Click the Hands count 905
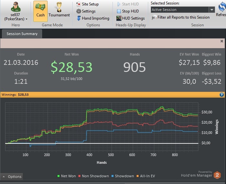The width and height of the screenshot is (226, 184). point(135,67)
